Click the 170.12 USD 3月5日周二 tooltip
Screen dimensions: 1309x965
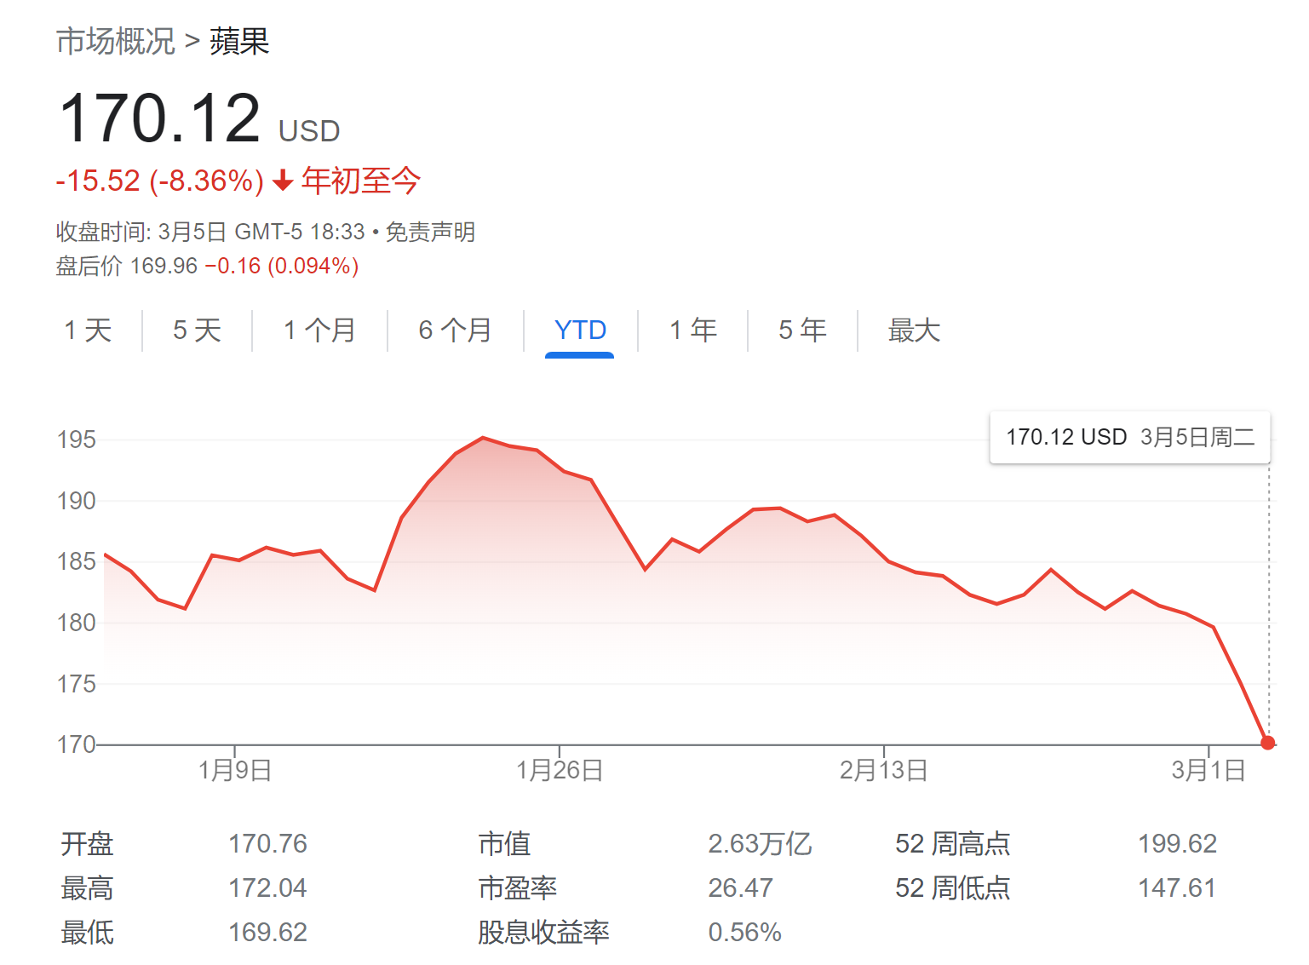coord(1130,438)
